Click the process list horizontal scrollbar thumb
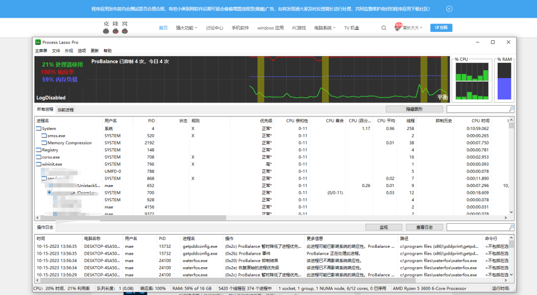This screenshot has height=295, width=537. (133, 217)
